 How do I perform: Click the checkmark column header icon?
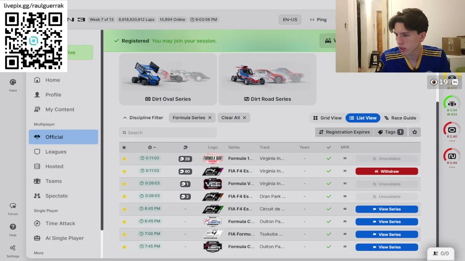click(x=329, y=148)
